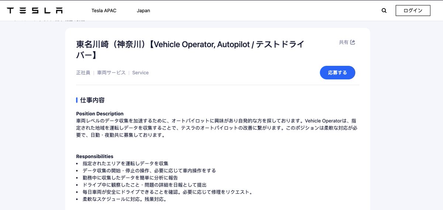This screenshot has width=443, height=210.
Task: Click the paragraph starting 車両レベルのデータ収集
Action: pos(216,128)
